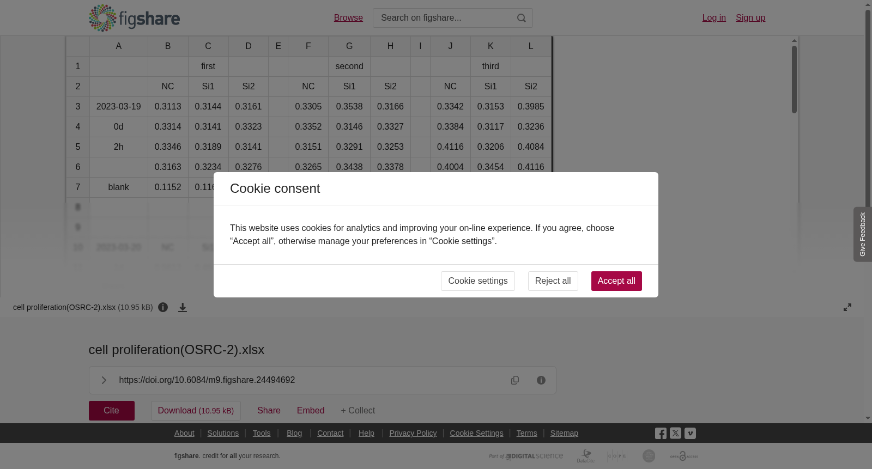Open the Solutions footer link

click(x=223, y=433)
